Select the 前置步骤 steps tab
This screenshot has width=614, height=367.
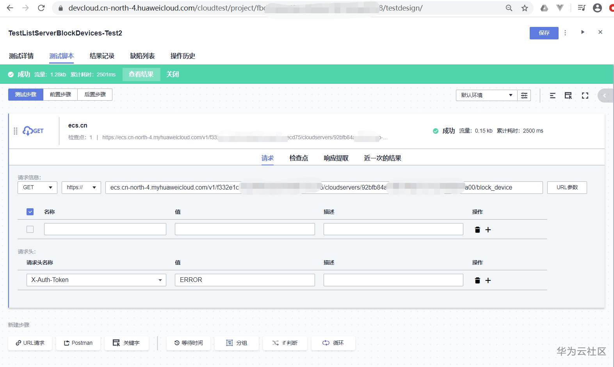click(x=61, y=94)
